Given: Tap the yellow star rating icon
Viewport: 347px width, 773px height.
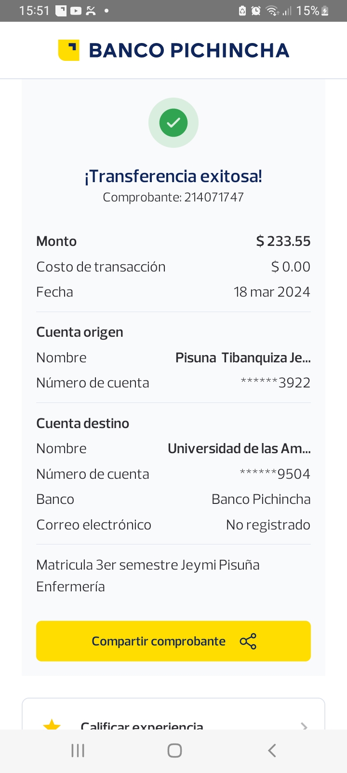Looking at the screenshot, I should point(52,725).
